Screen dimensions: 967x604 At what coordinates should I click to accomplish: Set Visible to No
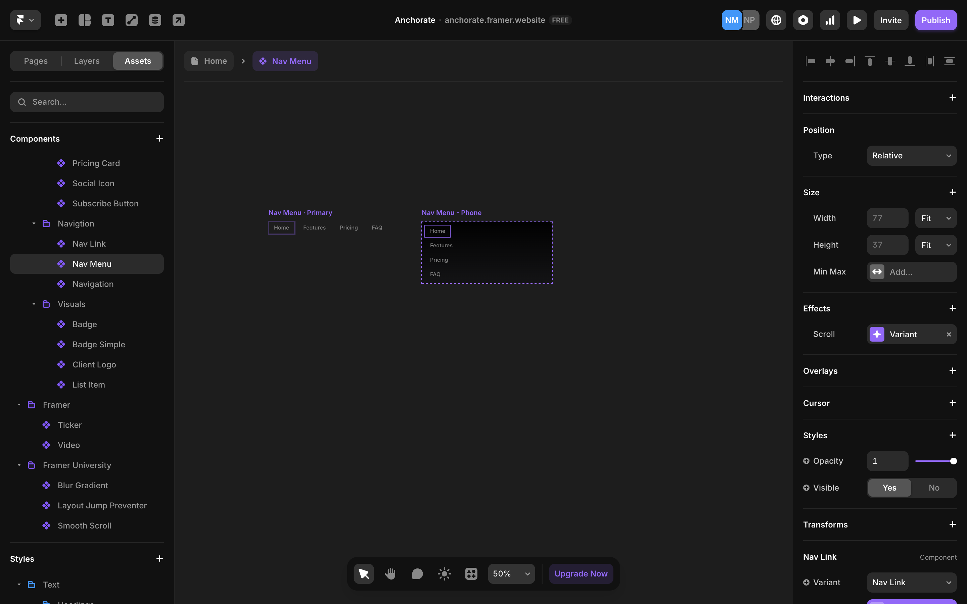934,488
